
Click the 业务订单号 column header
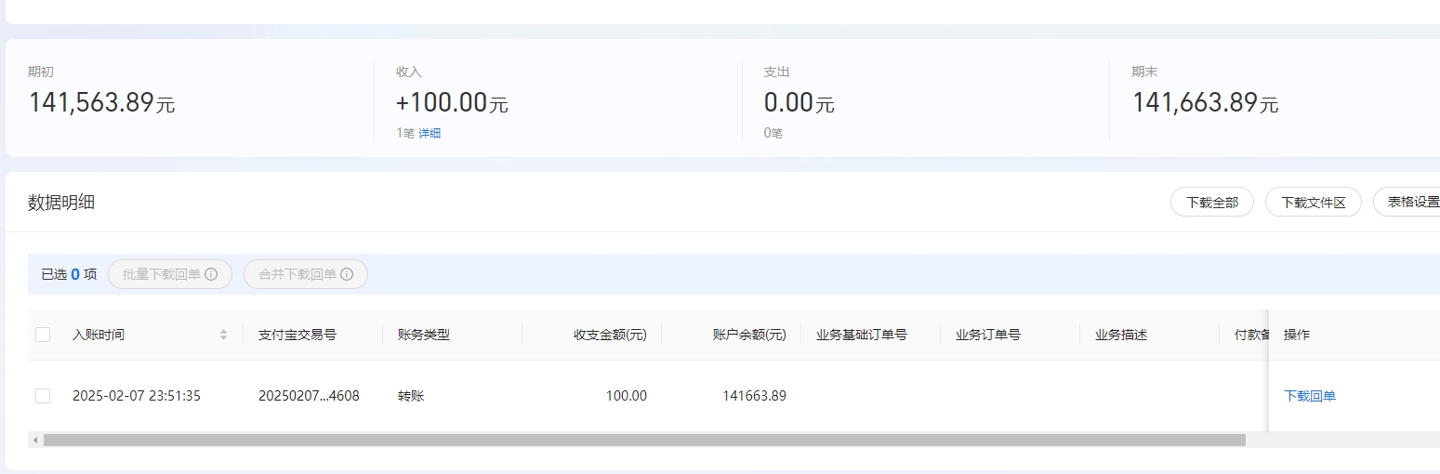988,335
